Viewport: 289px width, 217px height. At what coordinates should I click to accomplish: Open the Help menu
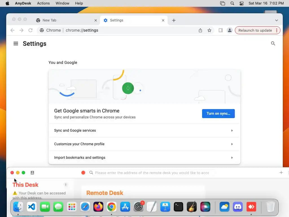(79, 3)
